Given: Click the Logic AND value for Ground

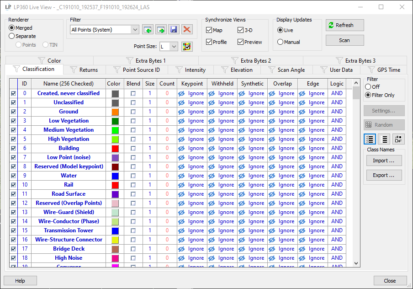Looking at the screenshot, I should click(337, 112).
